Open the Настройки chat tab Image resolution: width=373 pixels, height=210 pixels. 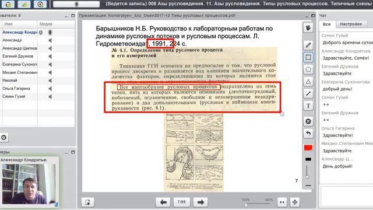pos(351,24)
